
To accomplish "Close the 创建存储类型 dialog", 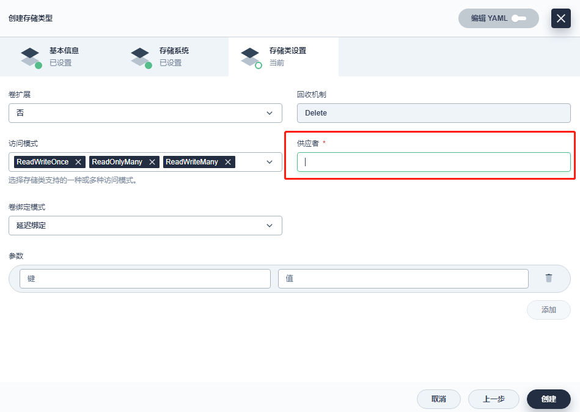I will pos(561,18).
